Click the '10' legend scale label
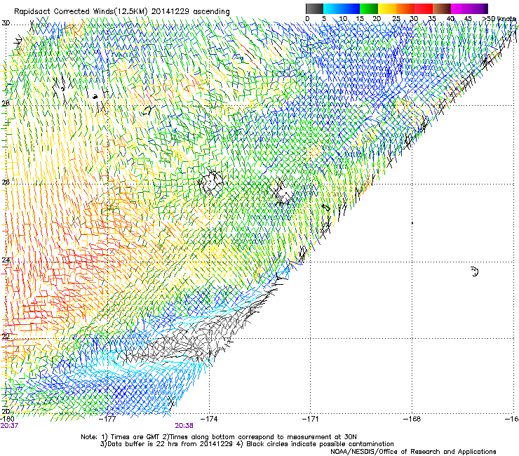This screenshot has height=456, width=519. tap(343, 19)
